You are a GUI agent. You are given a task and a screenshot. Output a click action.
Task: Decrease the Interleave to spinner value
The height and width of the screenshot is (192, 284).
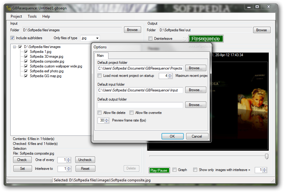click(69, 170)
